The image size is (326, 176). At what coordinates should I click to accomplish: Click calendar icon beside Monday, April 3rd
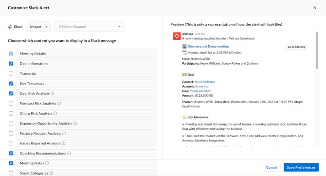pyautogui.click(x=184, y=53)
